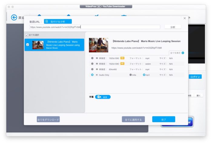Click the video icon in the webm row
Screen dimensions: 212x144
(x=97, y=64)
